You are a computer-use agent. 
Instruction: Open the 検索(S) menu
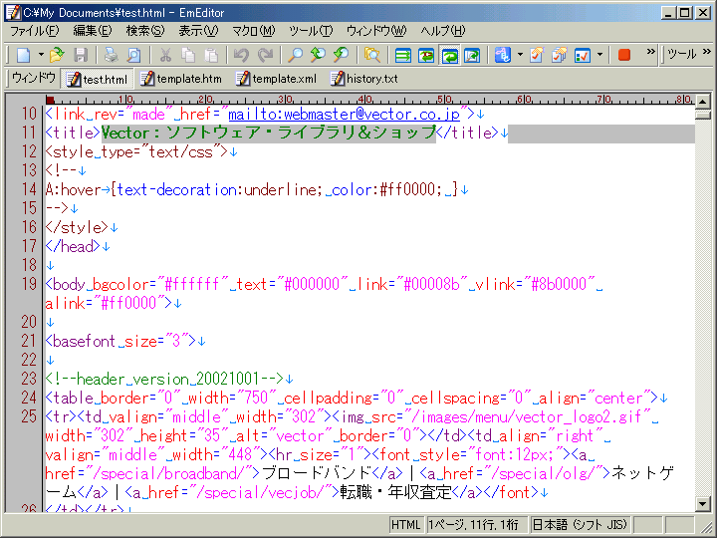click(x=145, y=31)
